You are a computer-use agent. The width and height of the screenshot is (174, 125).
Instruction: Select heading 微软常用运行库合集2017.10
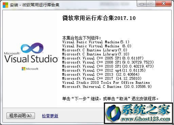click(99, 18)
